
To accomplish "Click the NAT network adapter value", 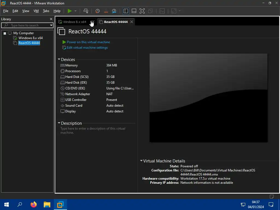I will pos(109,94).
